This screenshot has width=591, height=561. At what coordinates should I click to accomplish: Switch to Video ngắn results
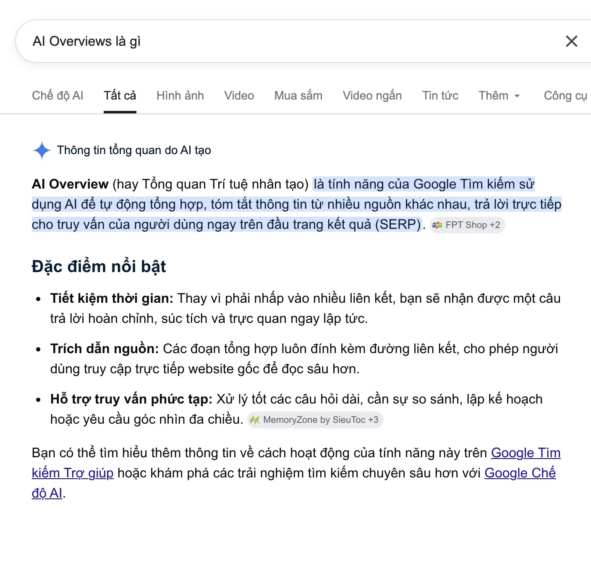pos(372,96)
